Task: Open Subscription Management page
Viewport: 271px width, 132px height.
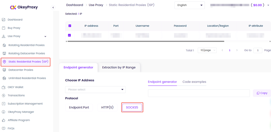Action: coord(25,104)
